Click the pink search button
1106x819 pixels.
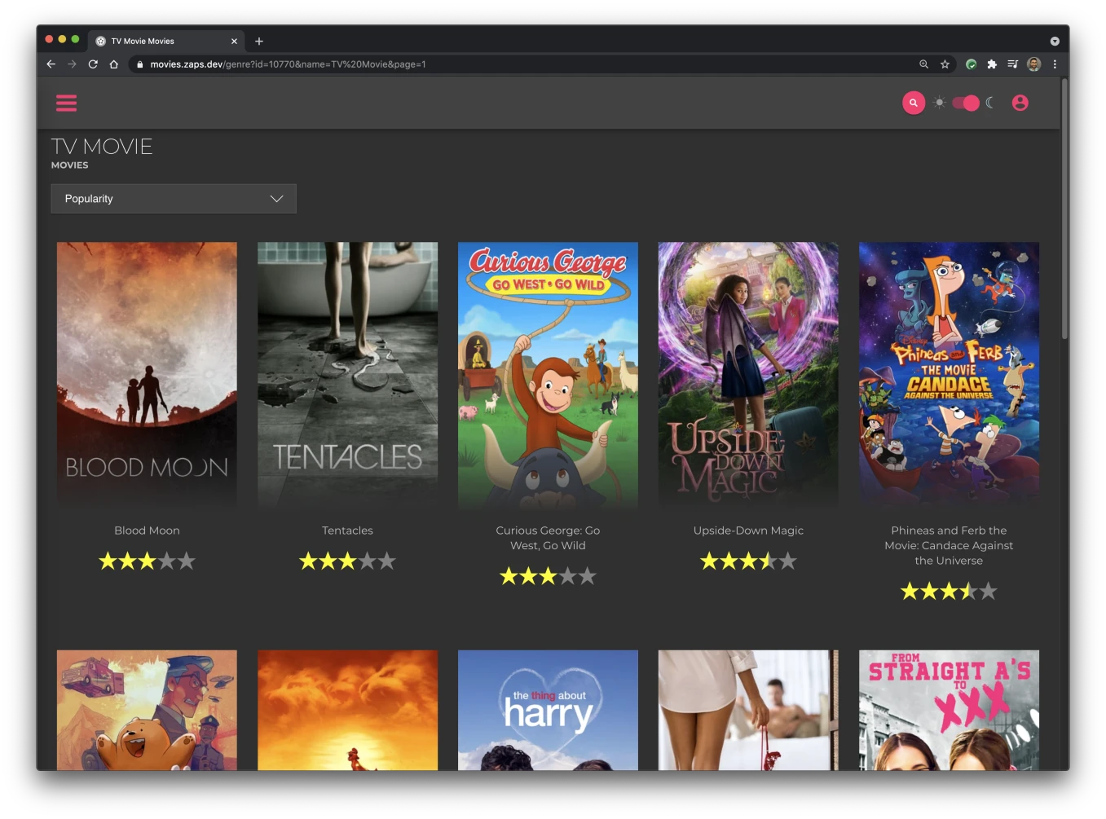coord(914,103)
